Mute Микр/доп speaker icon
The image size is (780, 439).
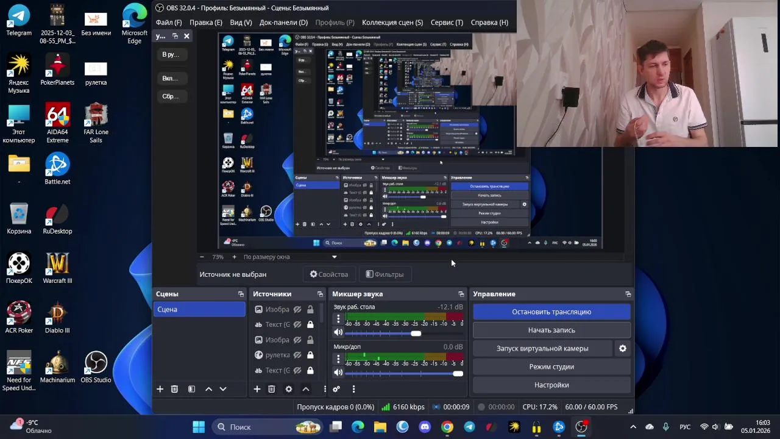tap(338, 372)
